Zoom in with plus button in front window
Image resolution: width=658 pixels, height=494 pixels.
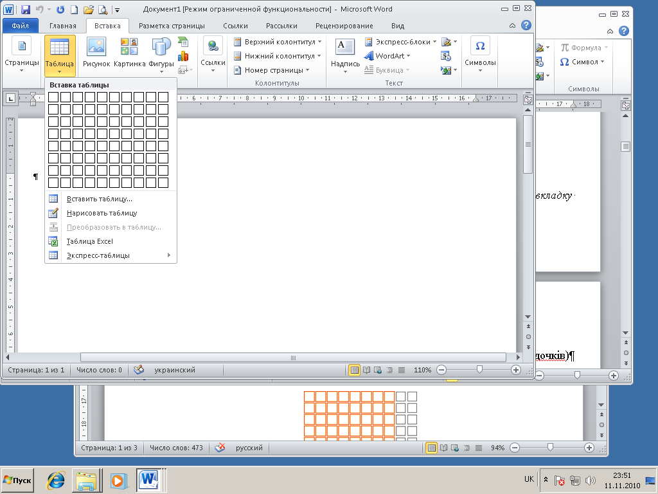point(516,370)
